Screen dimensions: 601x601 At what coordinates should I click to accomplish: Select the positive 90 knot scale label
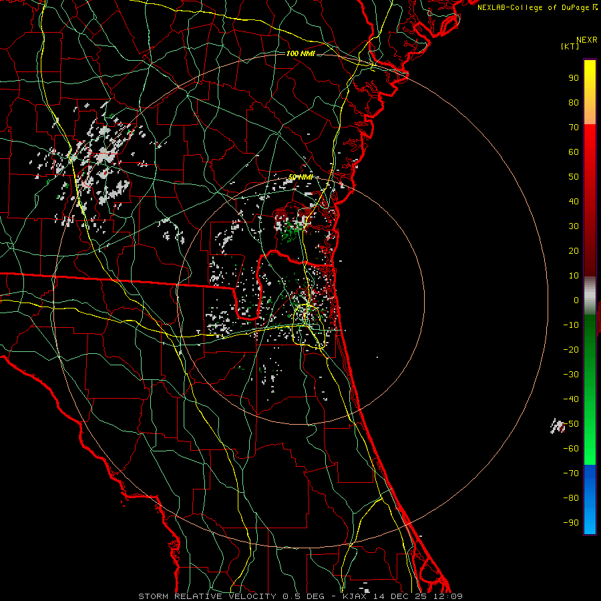pyautogui.click(x=574, y=78)
